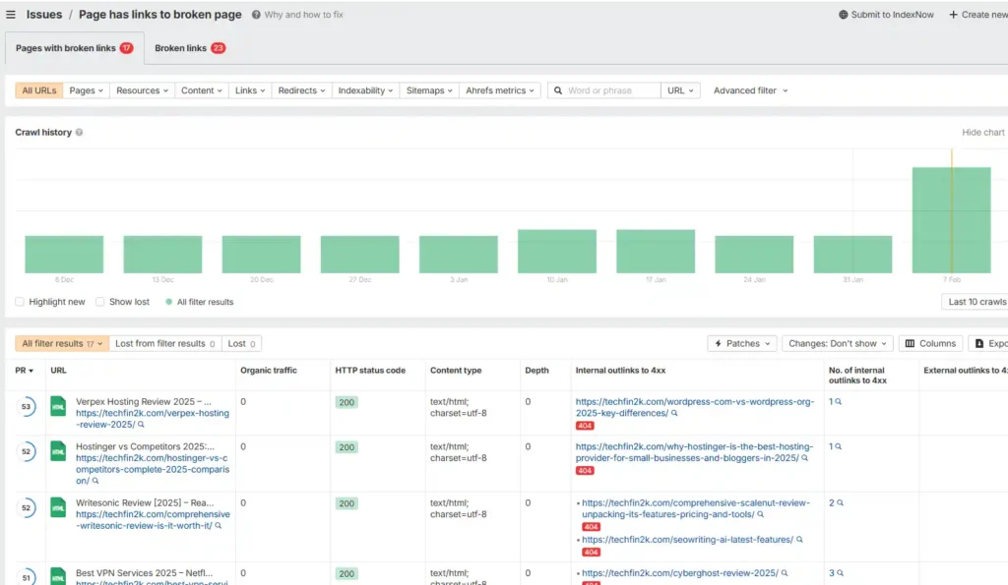Click the Patches lightning bolt icon
The width and height of the screenshot is (1008, 585).
(x=718, y=343)
